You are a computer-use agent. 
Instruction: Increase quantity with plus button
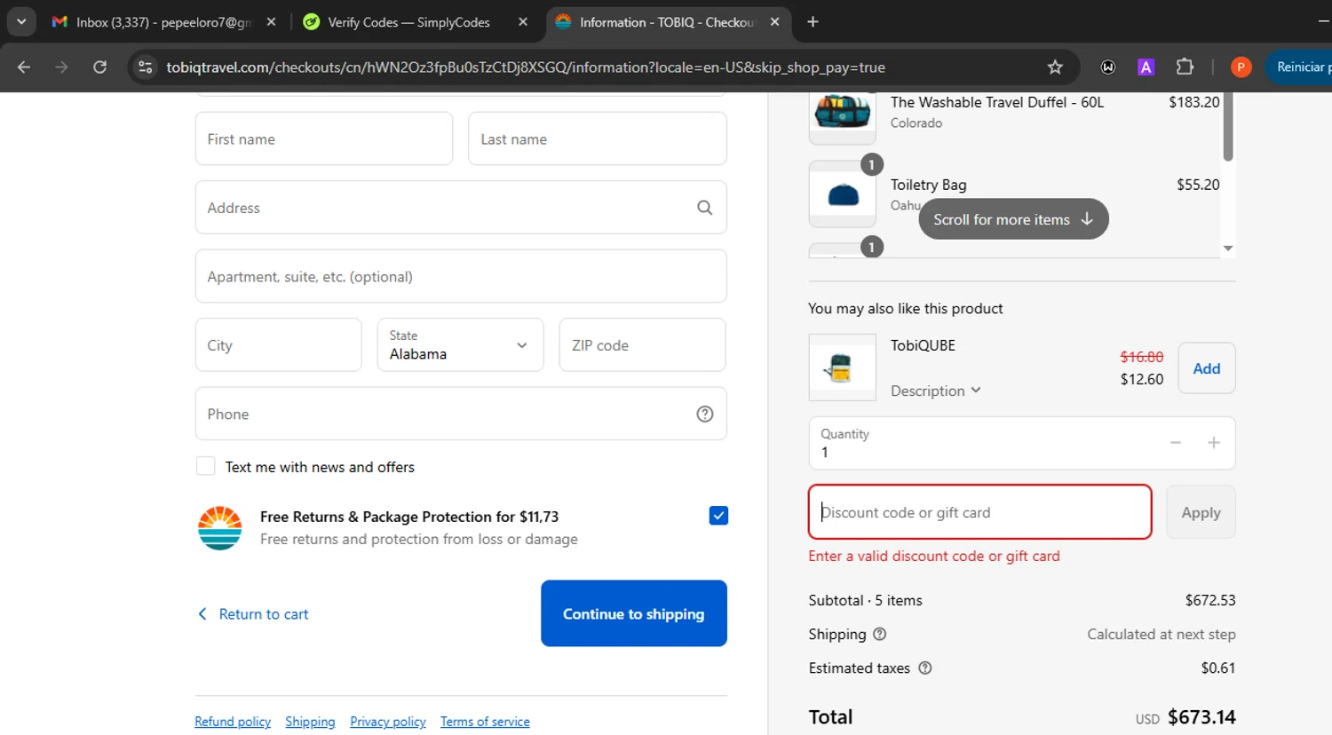[1214, 443]
